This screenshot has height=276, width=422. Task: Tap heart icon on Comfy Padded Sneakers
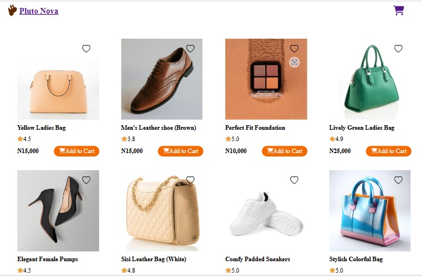pos(294,180)
